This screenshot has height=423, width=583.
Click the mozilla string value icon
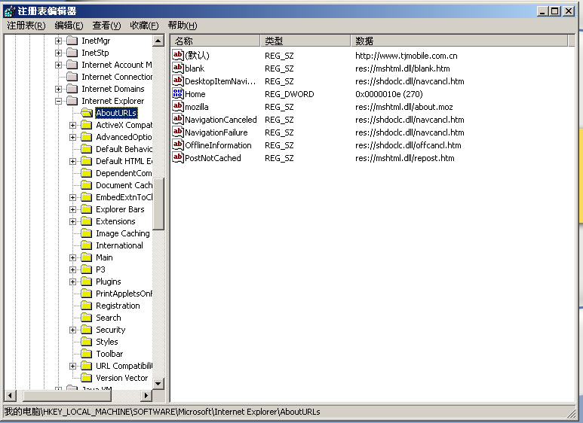(x=178, y=106)
